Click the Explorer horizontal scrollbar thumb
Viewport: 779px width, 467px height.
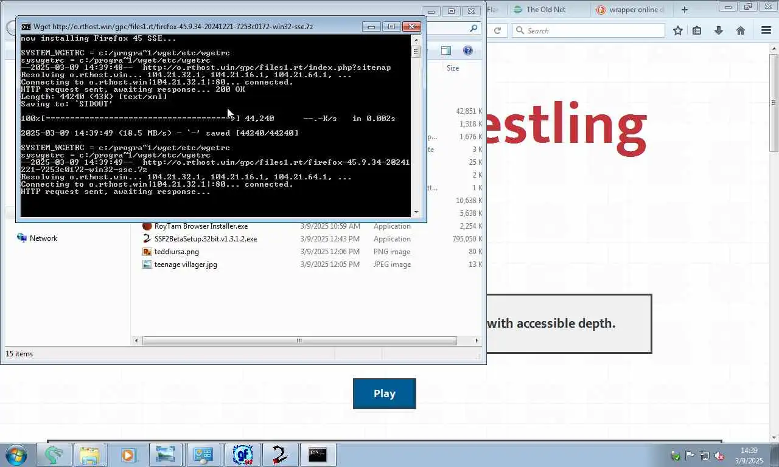point(299,341)
